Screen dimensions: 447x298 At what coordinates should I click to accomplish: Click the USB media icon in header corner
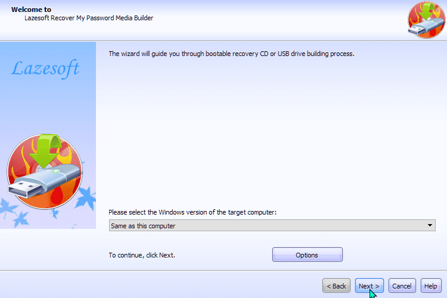(x=427, y=20)
